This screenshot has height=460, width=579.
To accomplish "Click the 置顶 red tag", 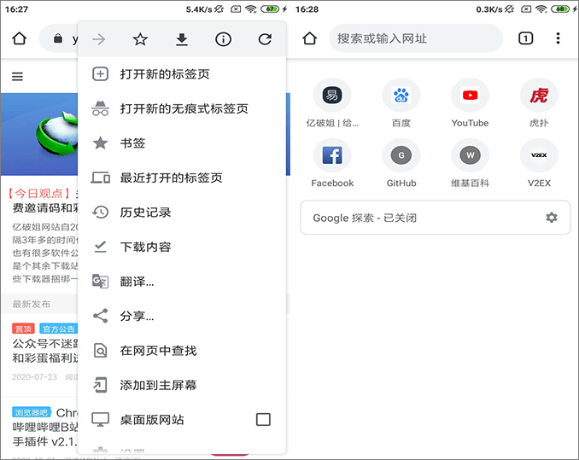I will (23, 329).
